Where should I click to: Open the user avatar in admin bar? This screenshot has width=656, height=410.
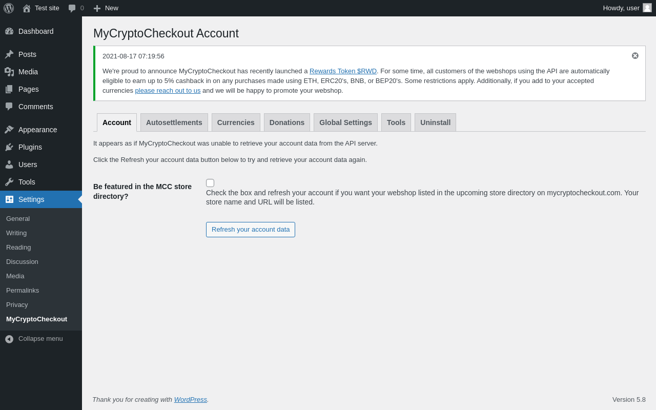647,8
